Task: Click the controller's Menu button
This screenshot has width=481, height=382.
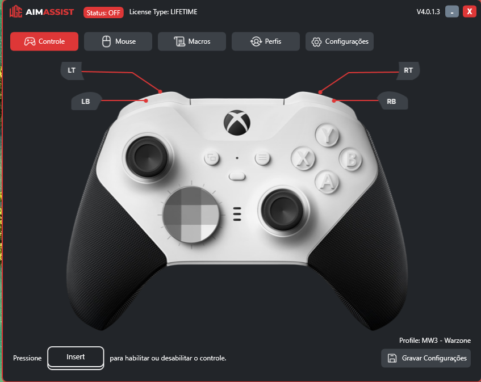Action: tap(262, 158)
